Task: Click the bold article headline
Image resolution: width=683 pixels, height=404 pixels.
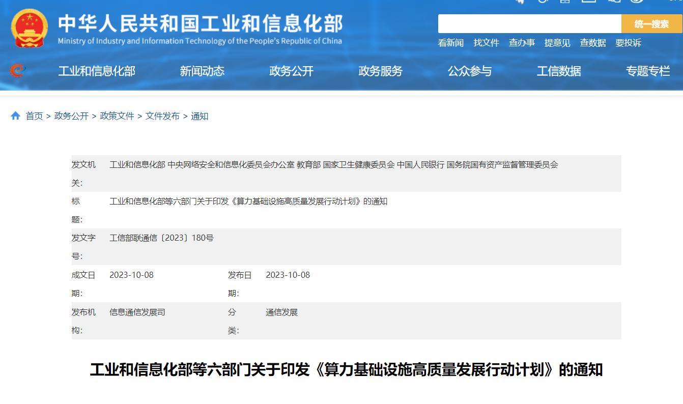Action: point(346,369)
